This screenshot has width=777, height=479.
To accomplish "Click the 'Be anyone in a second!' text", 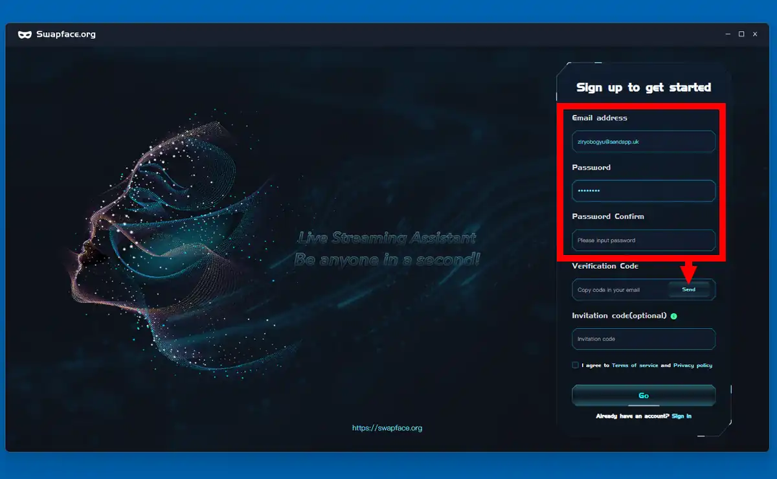I will point(387,260).
